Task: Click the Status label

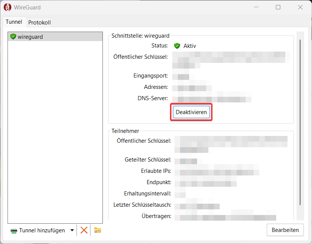Action: 160,46
